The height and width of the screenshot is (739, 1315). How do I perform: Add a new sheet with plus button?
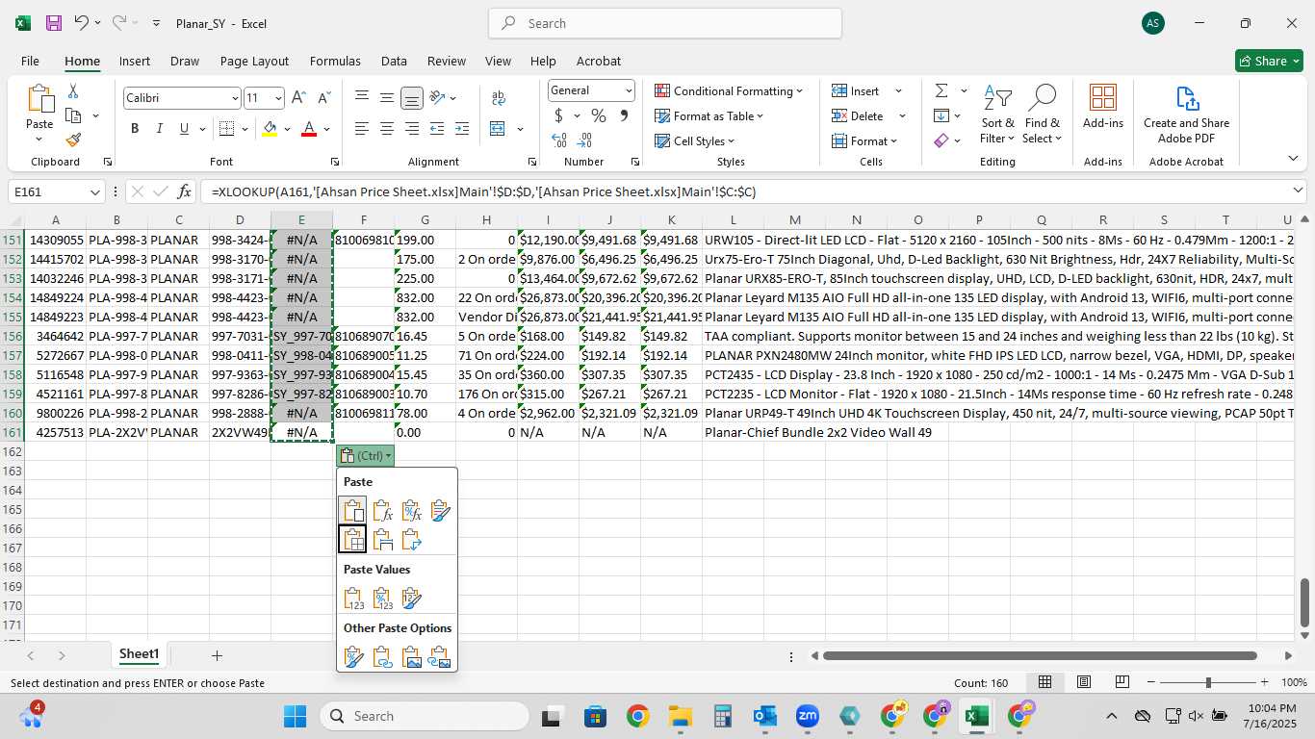coord(217,655)
